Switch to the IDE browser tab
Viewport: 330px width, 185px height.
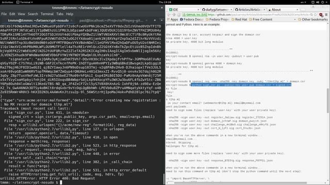184,10
